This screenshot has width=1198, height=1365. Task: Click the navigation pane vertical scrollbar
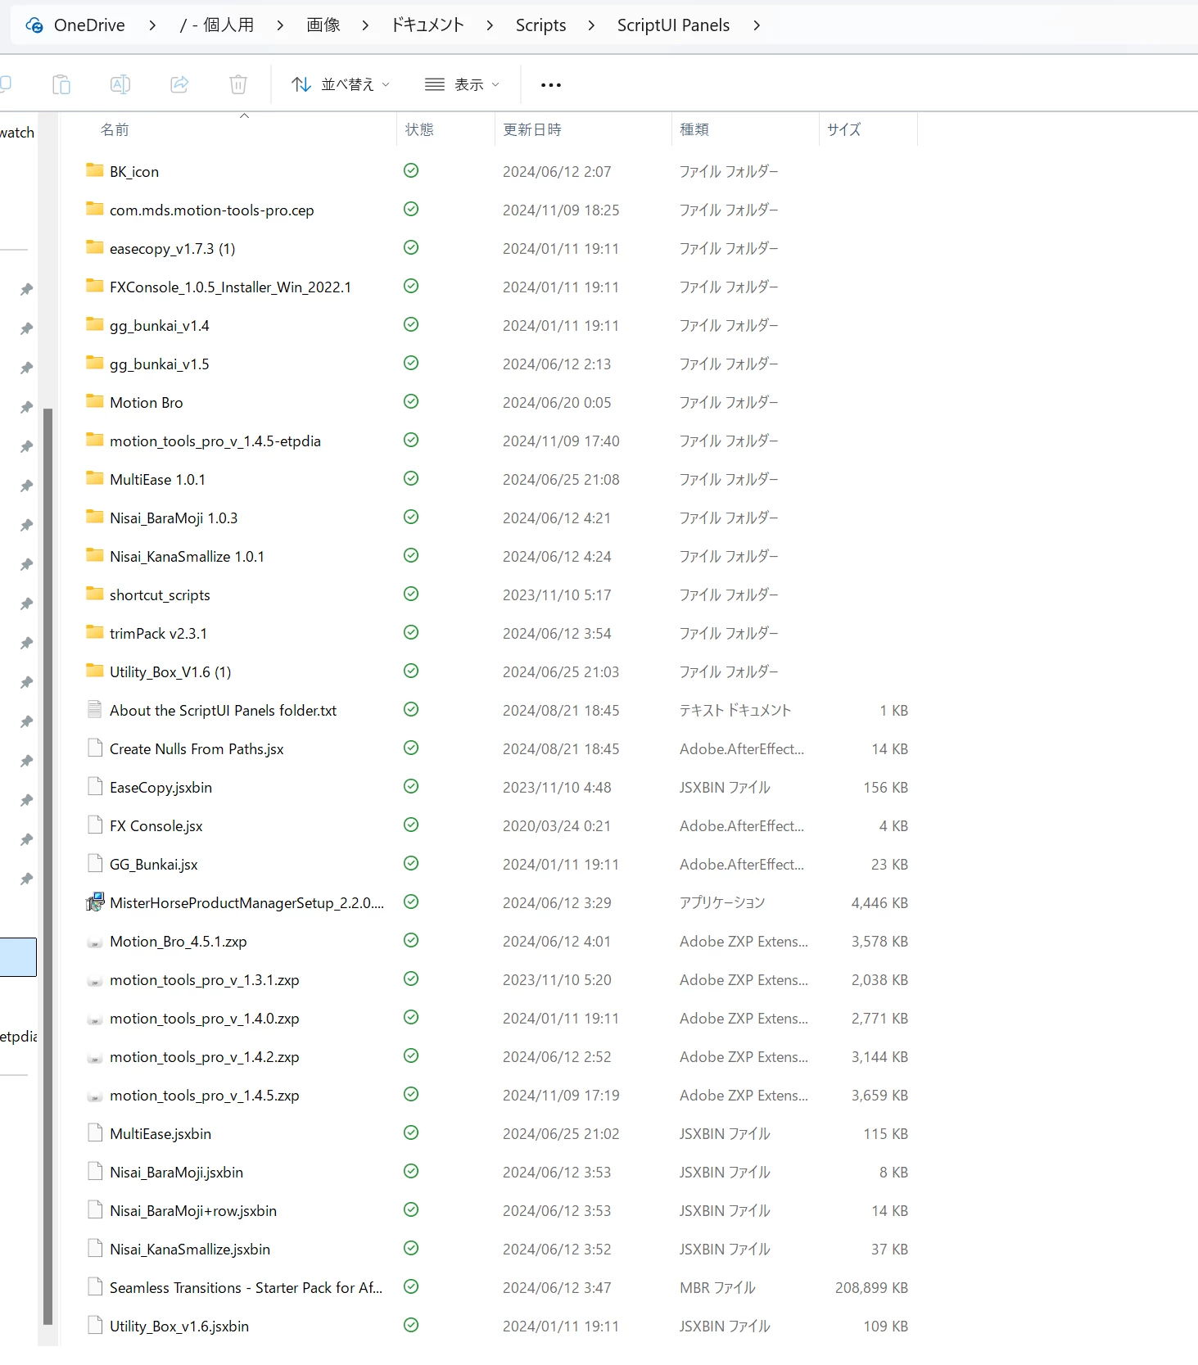pyautogui.click(x=47, y=866)
